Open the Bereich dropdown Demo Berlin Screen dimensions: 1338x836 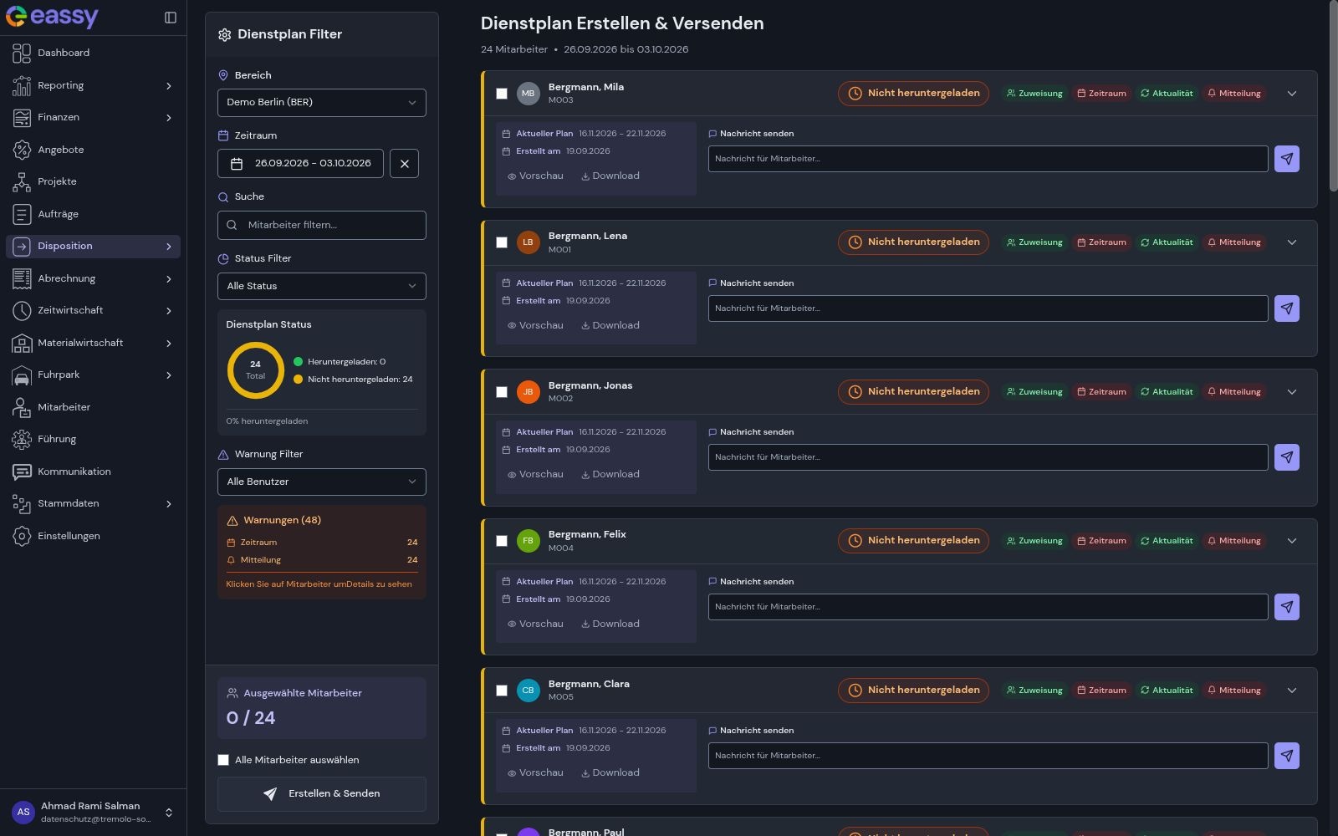click(322, 103)
